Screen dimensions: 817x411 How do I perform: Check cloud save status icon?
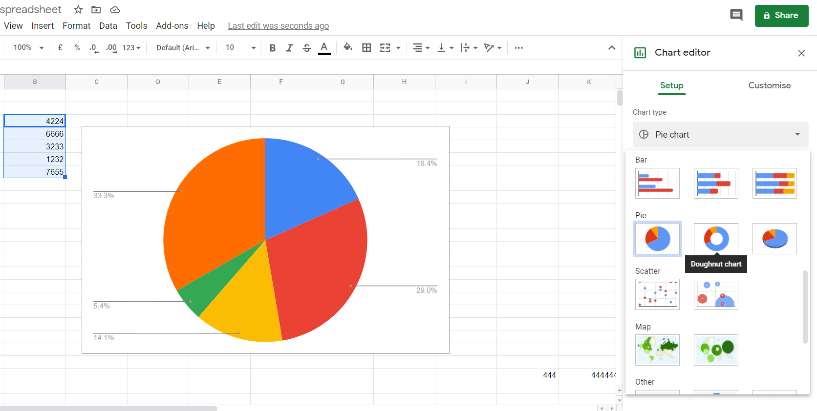pos(115,10)
